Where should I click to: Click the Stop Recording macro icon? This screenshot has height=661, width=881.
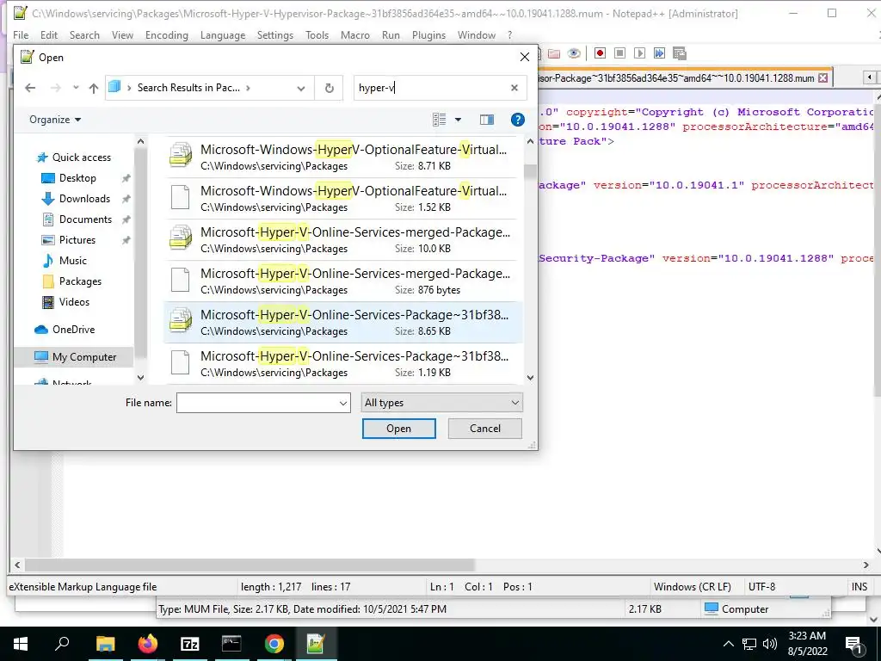[x=619, y=53]
